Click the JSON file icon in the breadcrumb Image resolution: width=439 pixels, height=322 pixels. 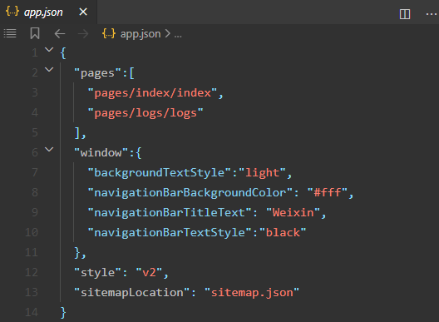109,33
